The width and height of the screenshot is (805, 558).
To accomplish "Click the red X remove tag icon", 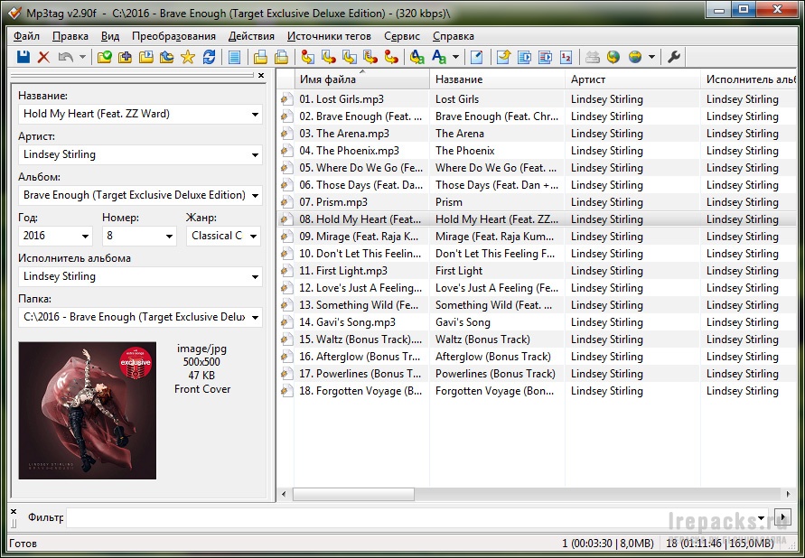I will (x=43, y=57).
